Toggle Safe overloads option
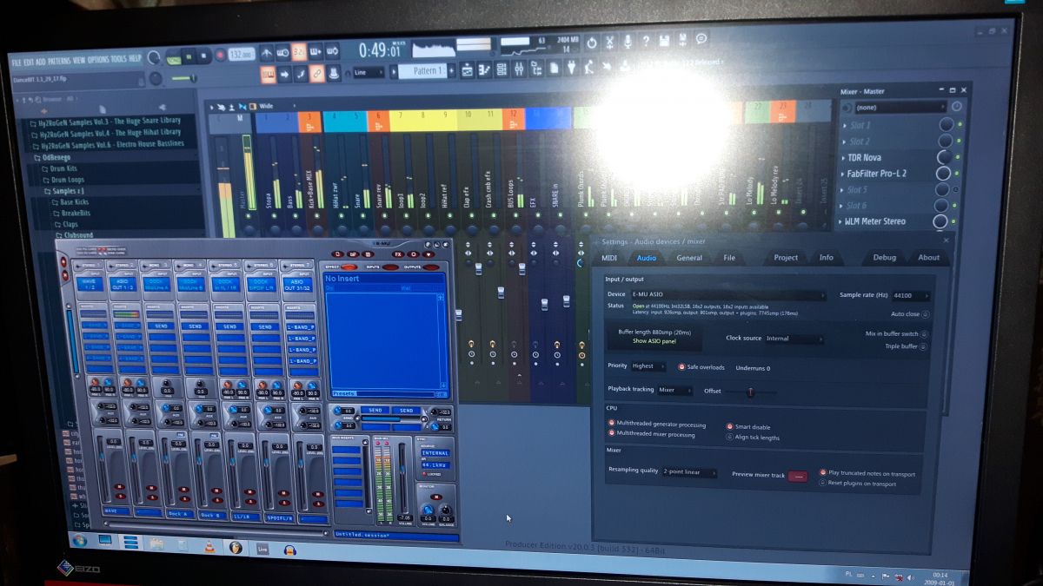Viewport: 1043px width, 586px height. [701, 367]
